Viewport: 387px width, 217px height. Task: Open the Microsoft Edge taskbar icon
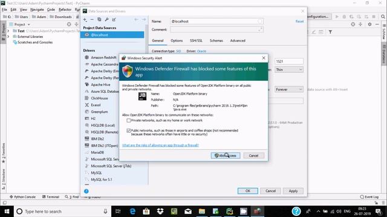pyautogui.click(x=132, y=212)
